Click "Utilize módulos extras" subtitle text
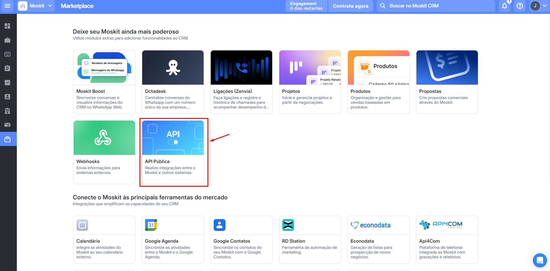550x271 pixels. 130,38
